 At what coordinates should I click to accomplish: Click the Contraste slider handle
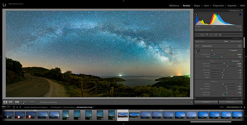[227, 66]
